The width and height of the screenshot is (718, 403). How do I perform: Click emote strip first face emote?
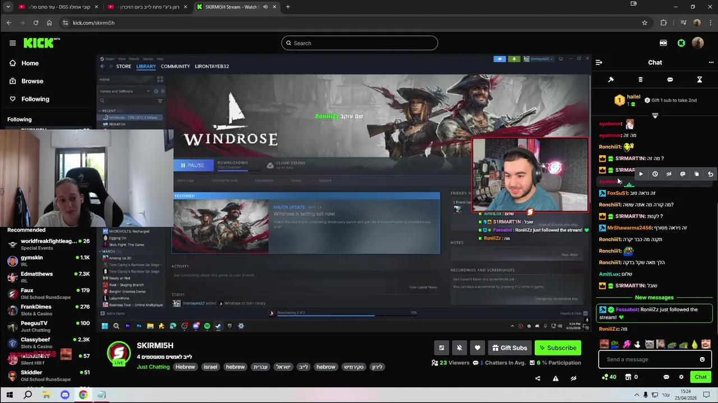(604, 344)
